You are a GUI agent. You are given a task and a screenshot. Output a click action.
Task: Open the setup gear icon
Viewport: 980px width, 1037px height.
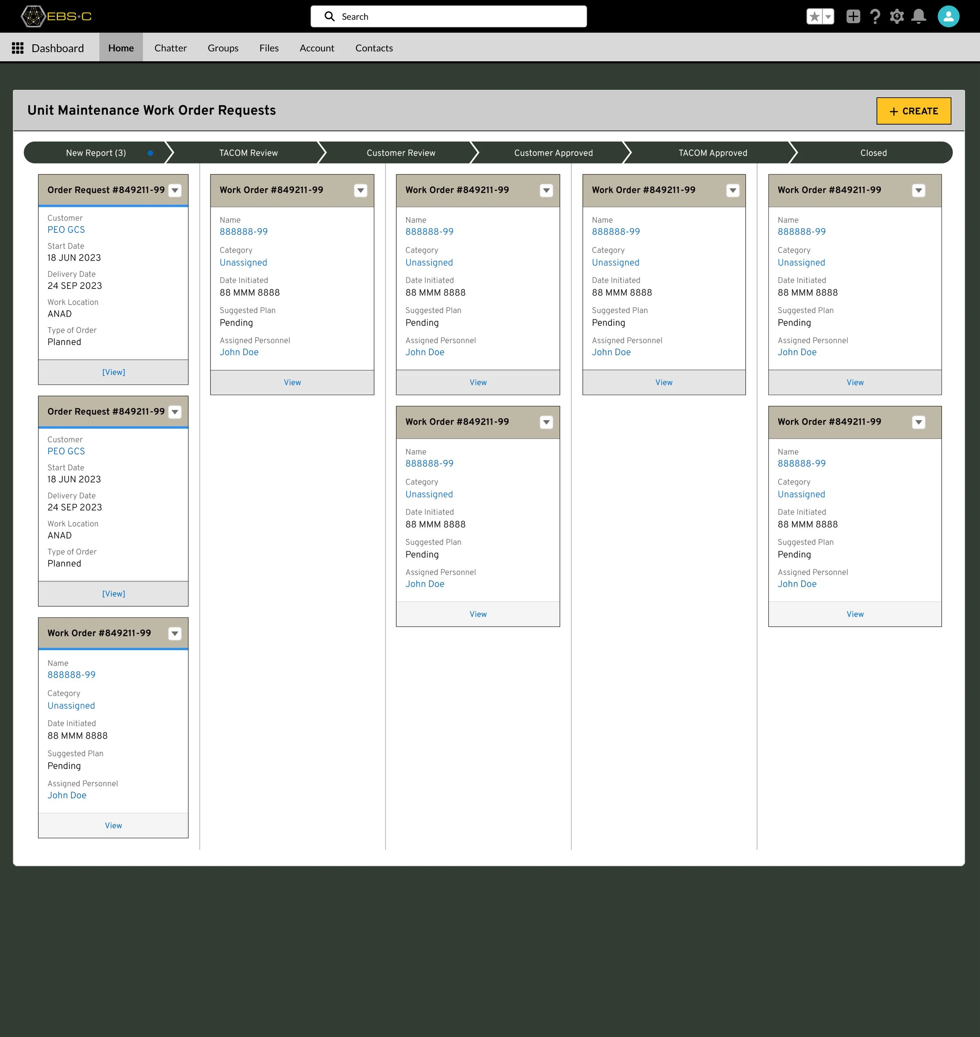pyautogui.click(x=897, y=17)
